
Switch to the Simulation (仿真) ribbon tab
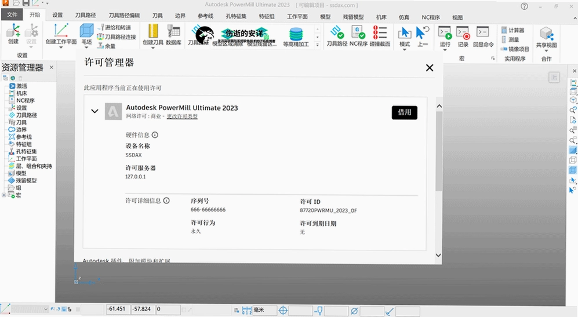pos(403,17)
